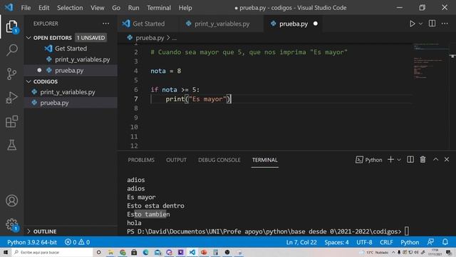Open the View menu
Screen dimensions: 456x257
(97, 8)
